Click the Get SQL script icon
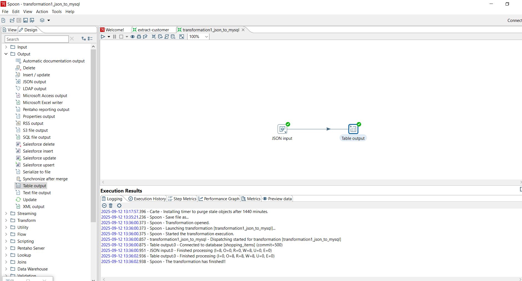The image size is (522, 281). point(167,37)
